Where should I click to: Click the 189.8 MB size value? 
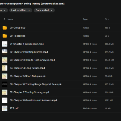109,44
